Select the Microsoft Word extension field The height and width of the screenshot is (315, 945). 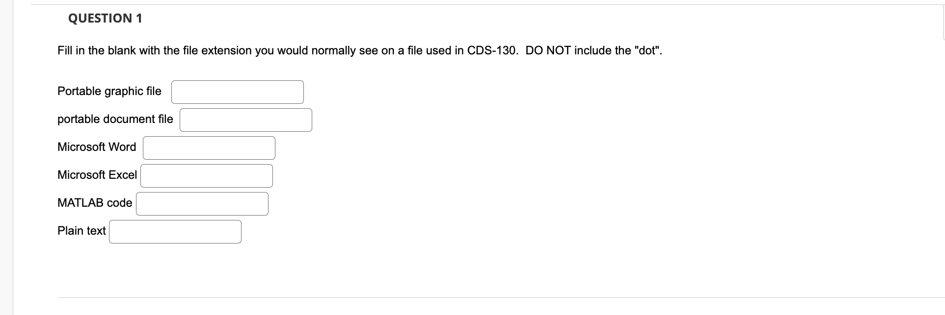209,147
